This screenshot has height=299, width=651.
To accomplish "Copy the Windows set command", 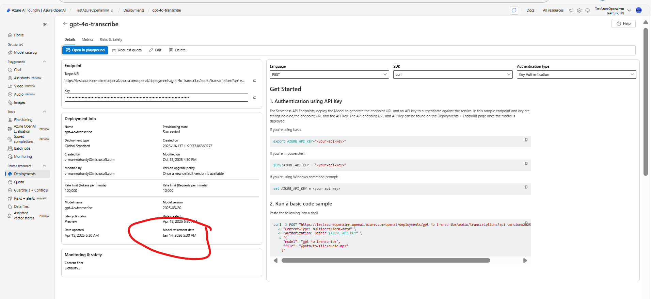I will (526, 187).
